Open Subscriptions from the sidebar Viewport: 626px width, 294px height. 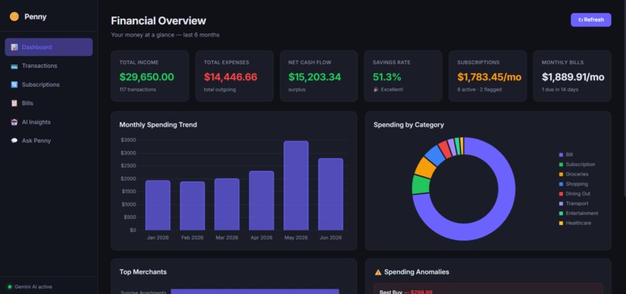49,85
